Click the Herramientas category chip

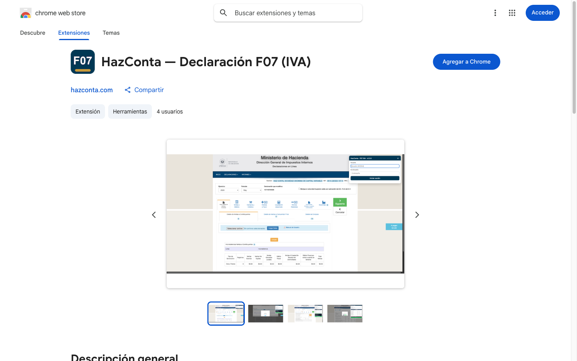[x=130, y=112]
